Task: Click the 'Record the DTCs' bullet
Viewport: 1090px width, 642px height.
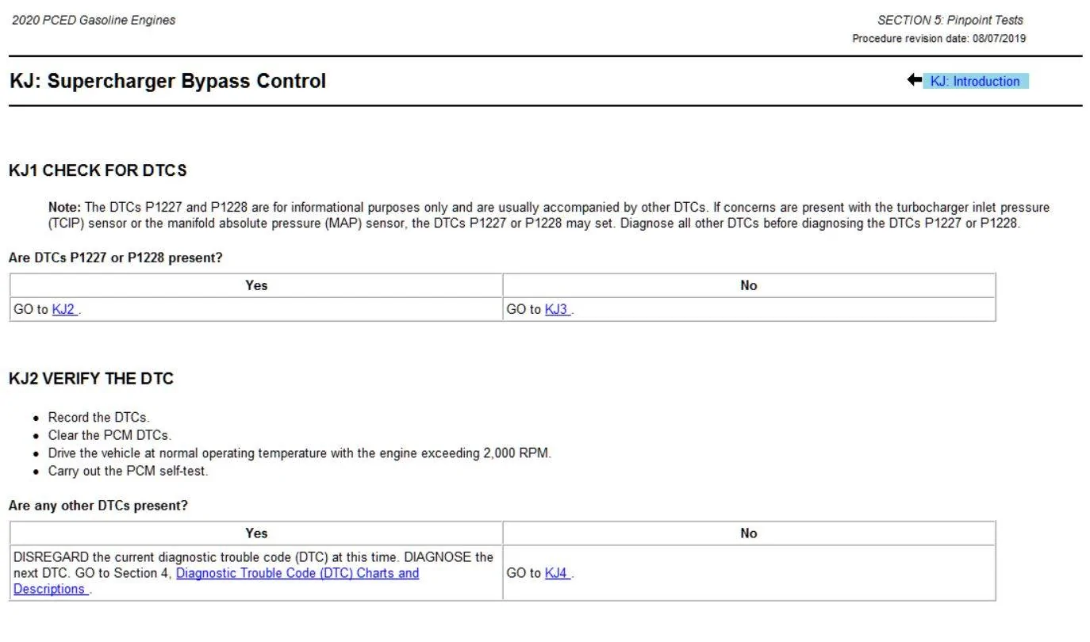Action: click(x=98, y=417)
